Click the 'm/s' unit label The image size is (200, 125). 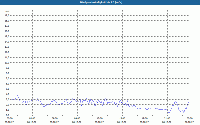[7, 11]
